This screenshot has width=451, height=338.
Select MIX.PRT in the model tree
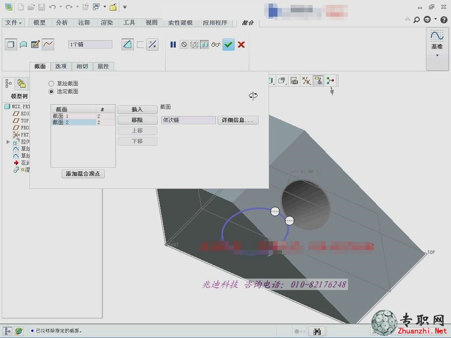click(x=18, y=107)
